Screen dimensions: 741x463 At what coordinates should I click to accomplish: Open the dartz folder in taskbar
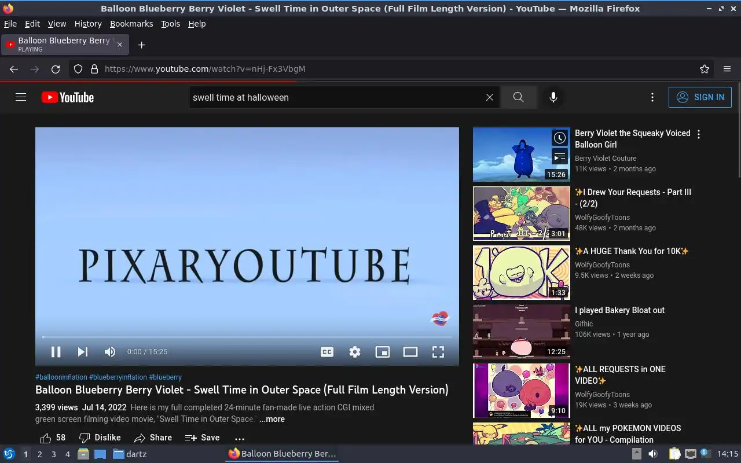(x=130, y=454)
